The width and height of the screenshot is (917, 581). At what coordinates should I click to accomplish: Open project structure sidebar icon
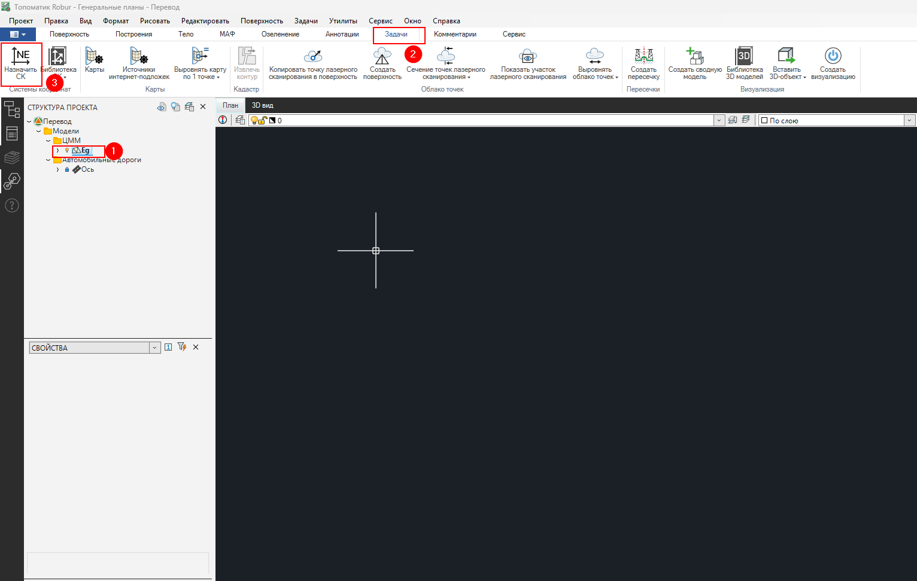pyautogui.click(x=12, y=109)
